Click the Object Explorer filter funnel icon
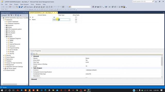Viewport: 165px width, 92px height. [x=16, y=15]
